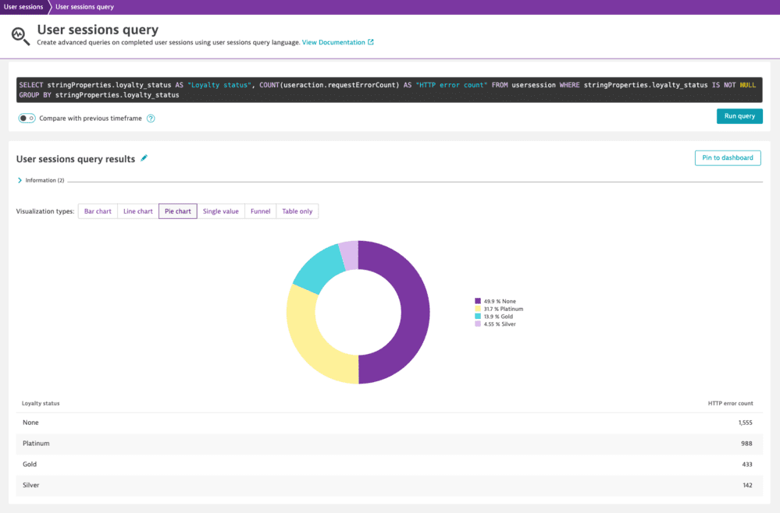
Task: Select the Silver row in results table
Action: tap(312, 485)
